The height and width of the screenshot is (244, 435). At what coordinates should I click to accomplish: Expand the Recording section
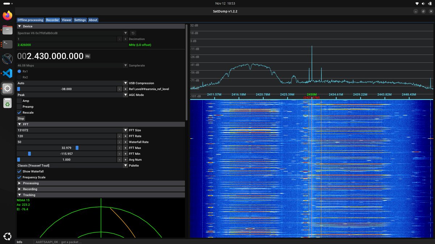[101, 189]
